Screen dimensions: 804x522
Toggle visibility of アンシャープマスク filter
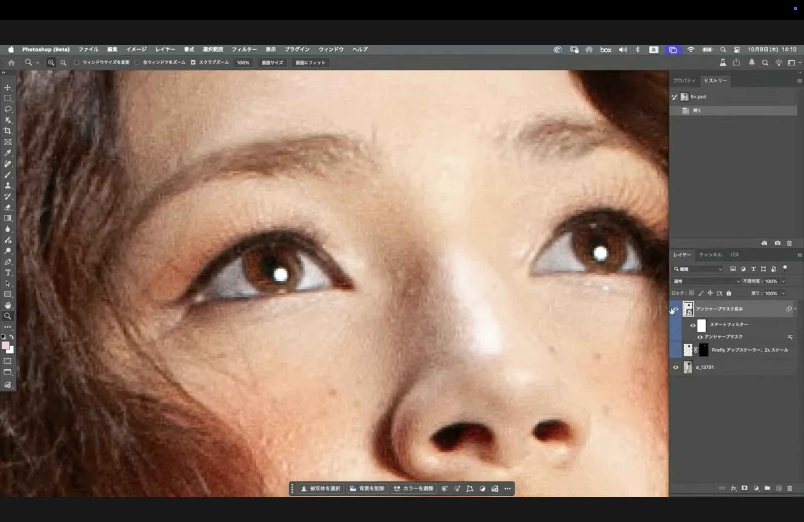click(x=700, y=337)
